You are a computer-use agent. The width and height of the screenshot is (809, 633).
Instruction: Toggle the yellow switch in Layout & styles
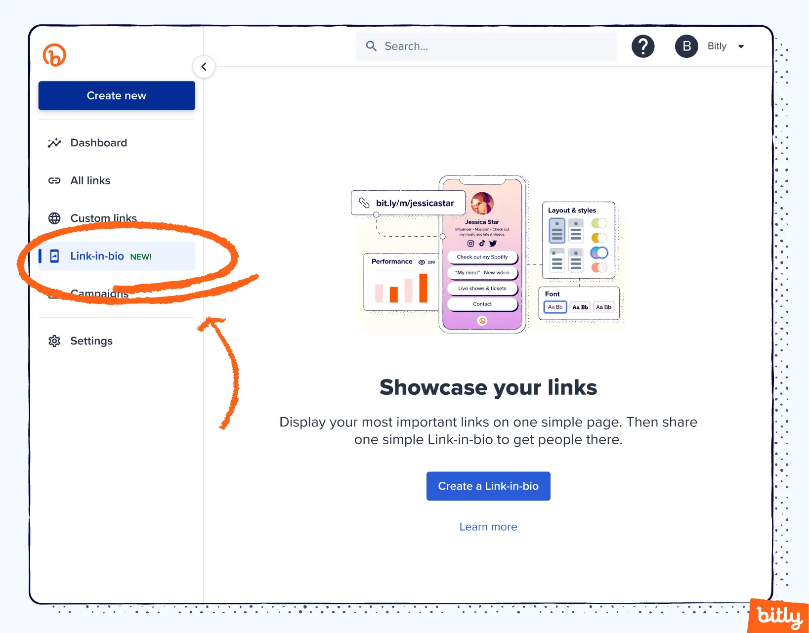click(x=599, y=238)
